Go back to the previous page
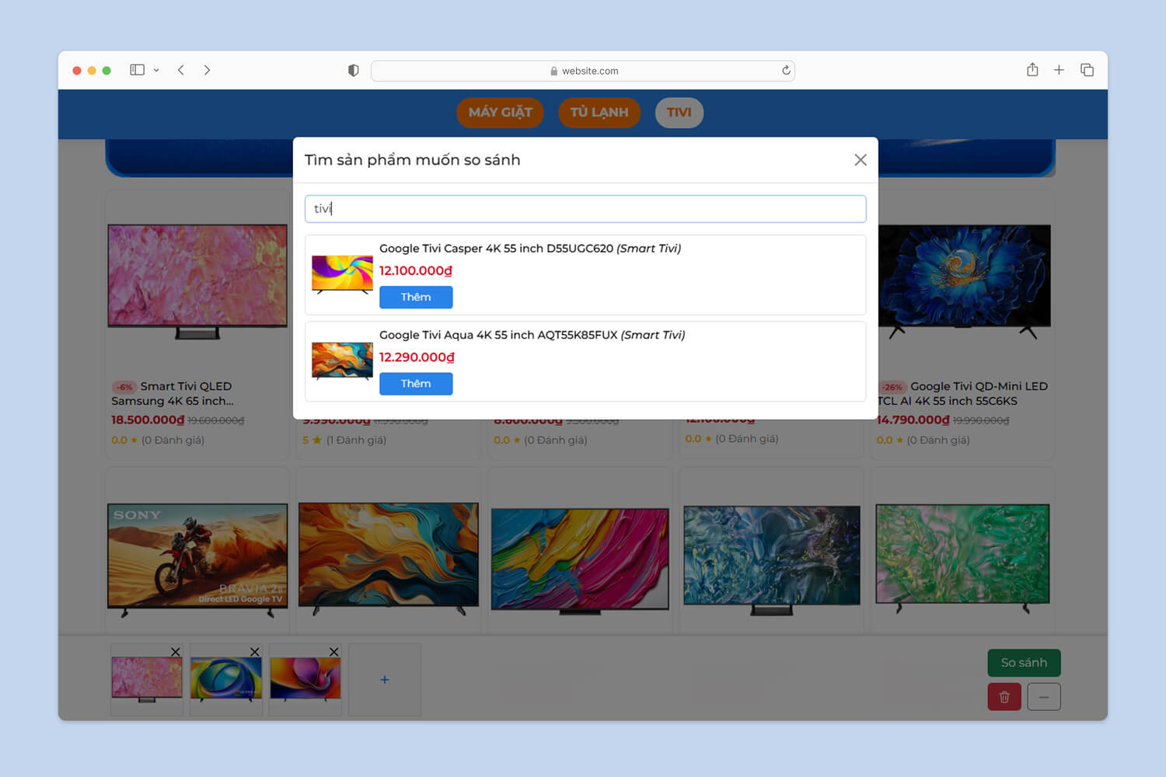This screenshot has height=777, width=1166. [181, 70]
